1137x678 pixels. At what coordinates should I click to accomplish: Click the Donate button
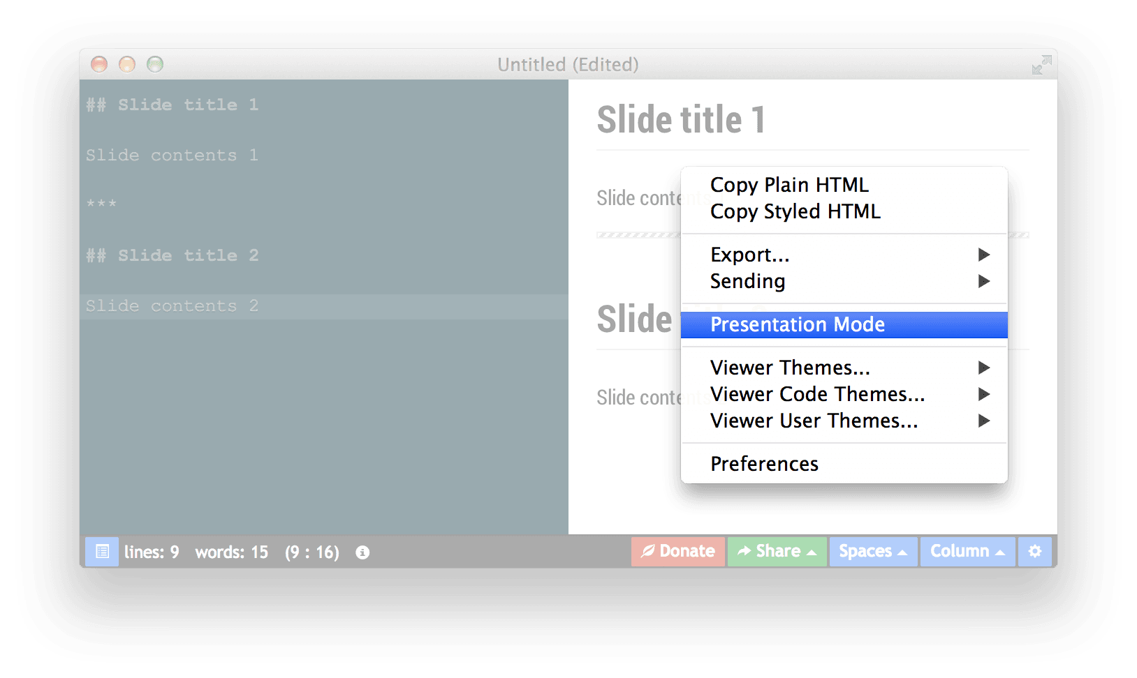[677, 552]
